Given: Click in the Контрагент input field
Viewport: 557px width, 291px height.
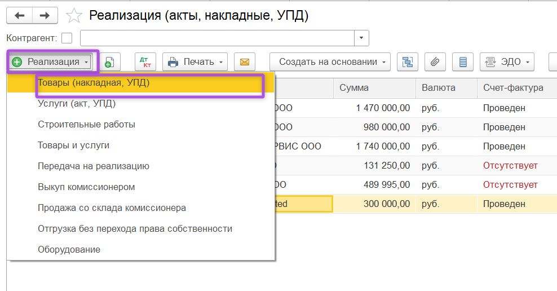Looking at the screenshot, I should point(217,38).
